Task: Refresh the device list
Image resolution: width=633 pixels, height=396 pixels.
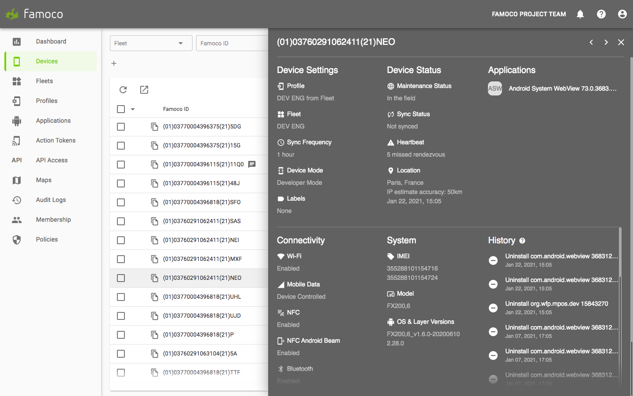Action: click(123, 90)
